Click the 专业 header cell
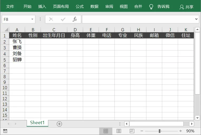The width and height of the screenshot is (201, 135). click(x=123, y=35)
